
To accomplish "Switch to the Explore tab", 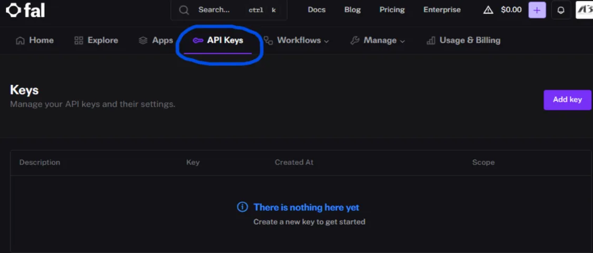I will pos(96,40).
